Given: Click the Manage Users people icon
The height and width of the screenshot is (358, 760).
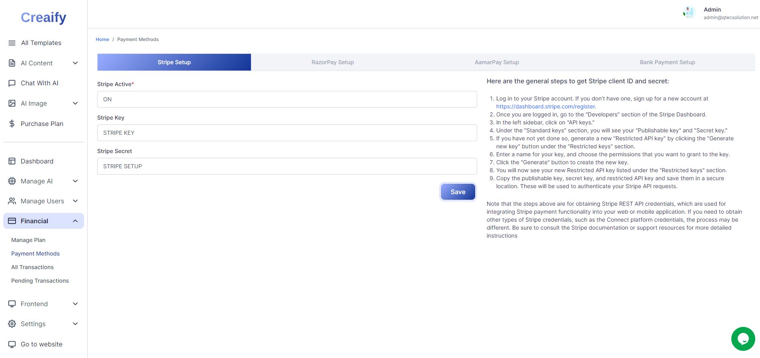Looking at the screenshot, I should [x=12, y=201].
